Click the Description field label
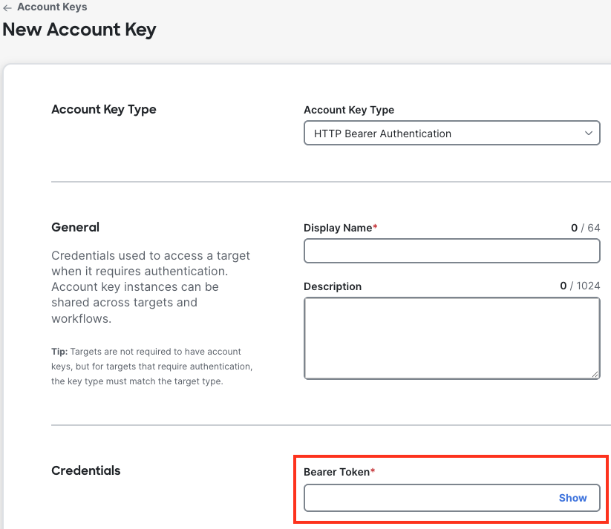Viewport: 611px width, 529px height. [333, 286]
